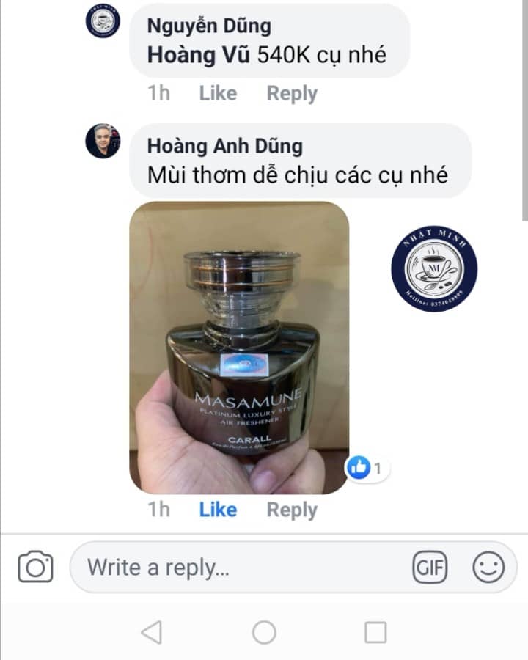Tap the Nhật Minh coffee logo watermark
This screenshot has width=528, height=660.
click(434, 268)
